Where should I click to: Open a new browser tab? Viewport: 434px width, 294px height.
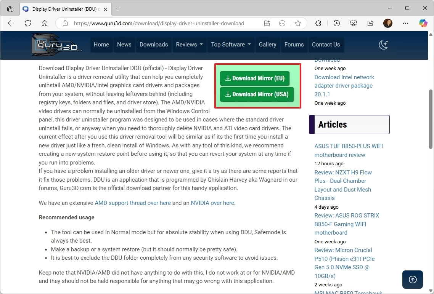(x=118, y=9)
